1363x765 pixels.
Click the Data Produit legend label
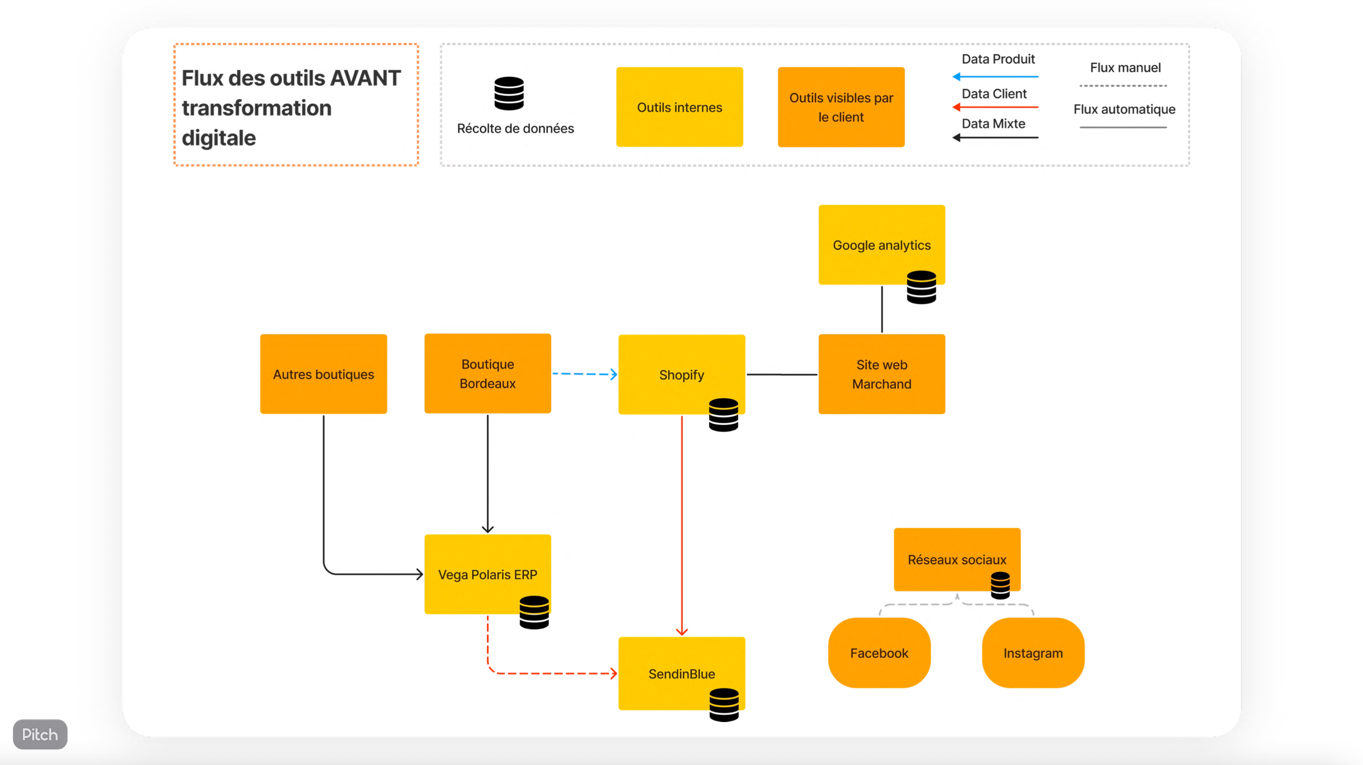click(998, 59)
